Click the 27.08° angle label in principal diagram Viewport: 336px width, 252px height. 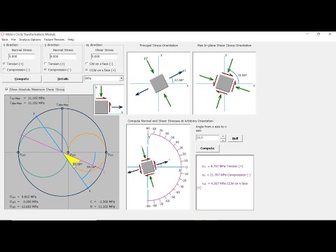pos(179,80)
